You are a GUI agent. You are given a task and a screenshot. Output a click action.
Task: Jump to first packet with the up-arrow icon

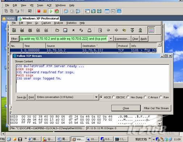tap(132, 30)
